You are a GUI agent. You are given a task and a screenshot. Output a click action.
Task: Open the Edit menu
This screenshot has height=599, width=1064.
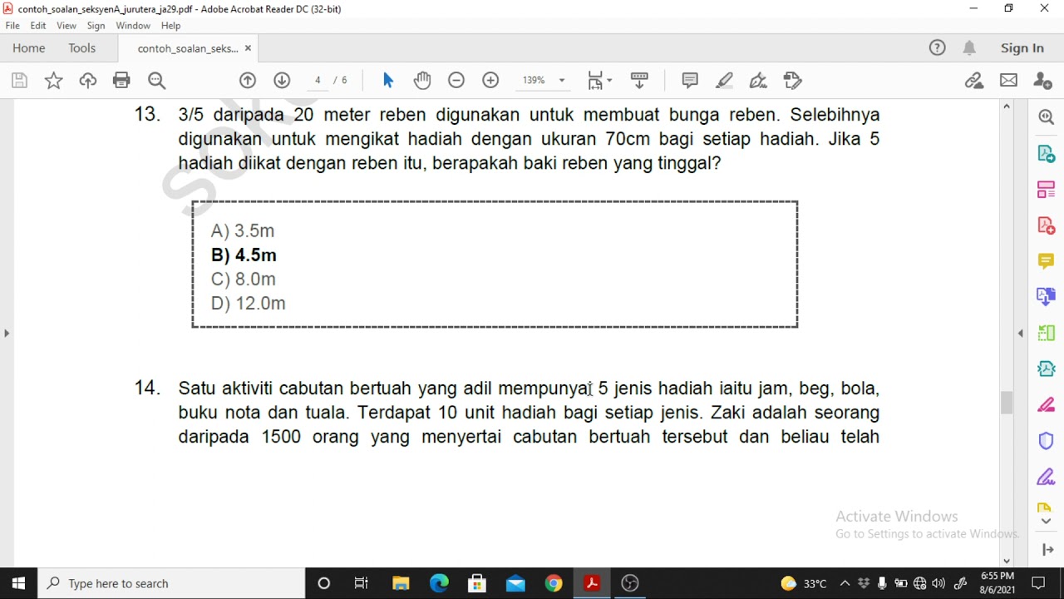tap(38, 26)
